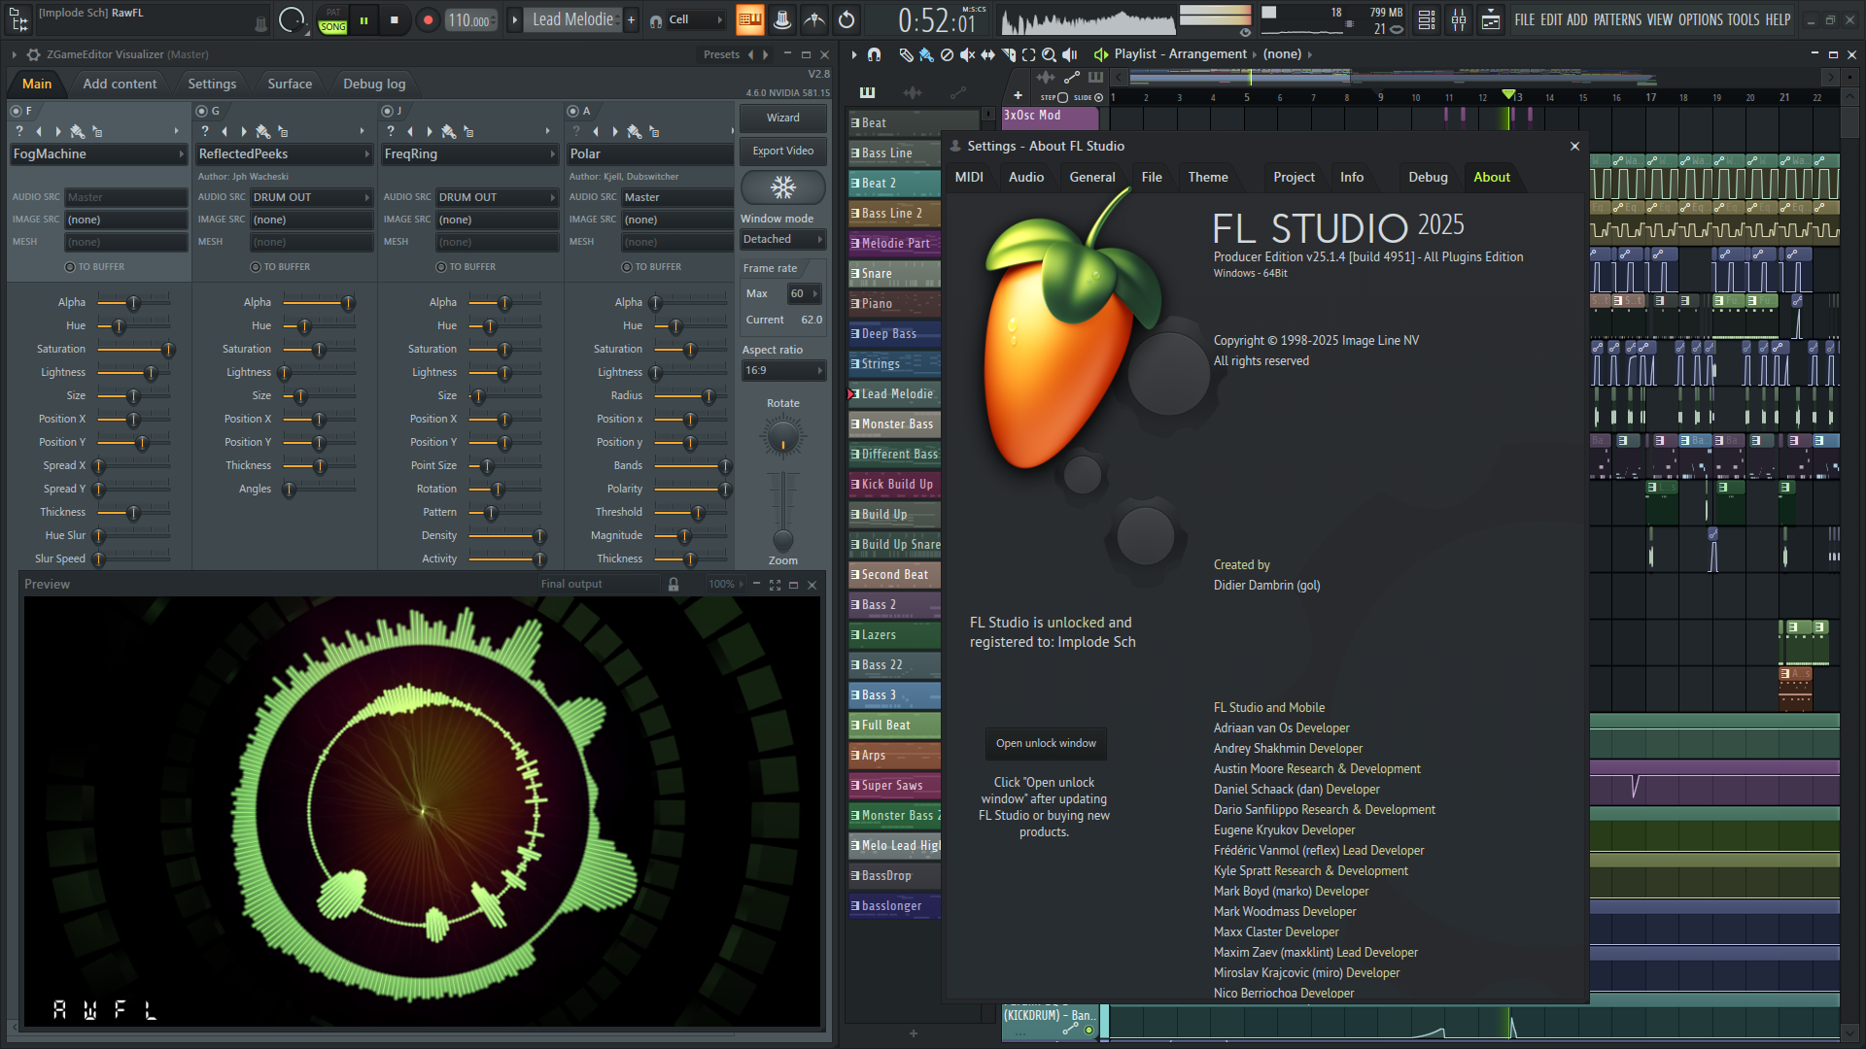Click the red record button

[427, 19]
